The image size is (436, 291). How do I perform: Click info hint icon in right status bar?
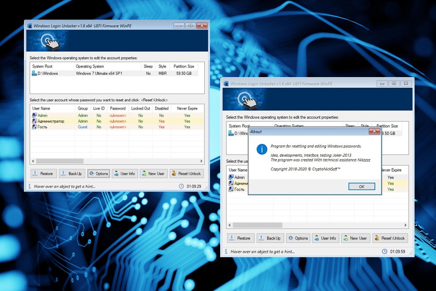[226, 251]
